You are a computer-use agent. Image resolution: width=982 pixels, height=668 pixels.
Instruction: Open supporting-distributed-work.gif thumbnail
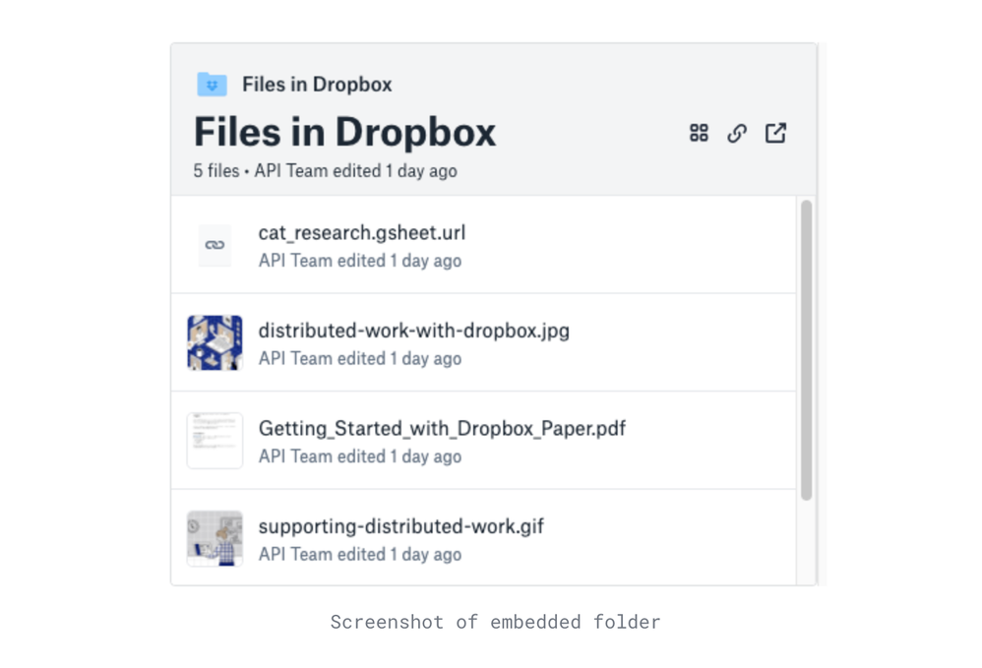pos(215,538)
